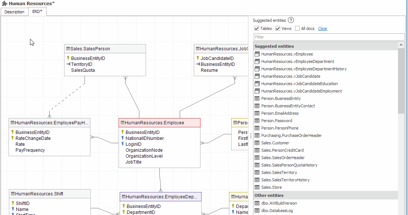Uncheck the Tables checkbox
The image size is (408, 215).
pyautogui.click(x=256, y=28)
